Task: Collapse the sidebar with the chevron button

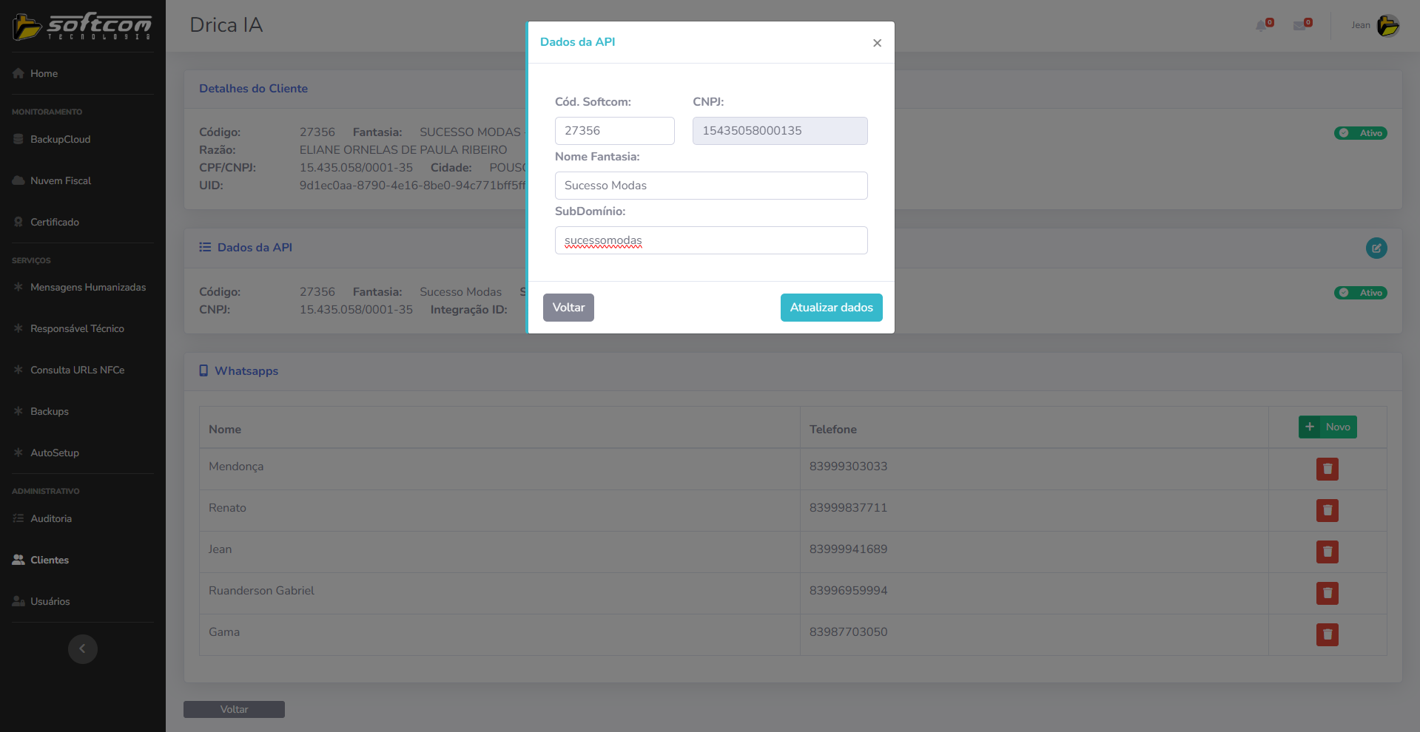Action: pyautogui.click(x=83, y=649)
